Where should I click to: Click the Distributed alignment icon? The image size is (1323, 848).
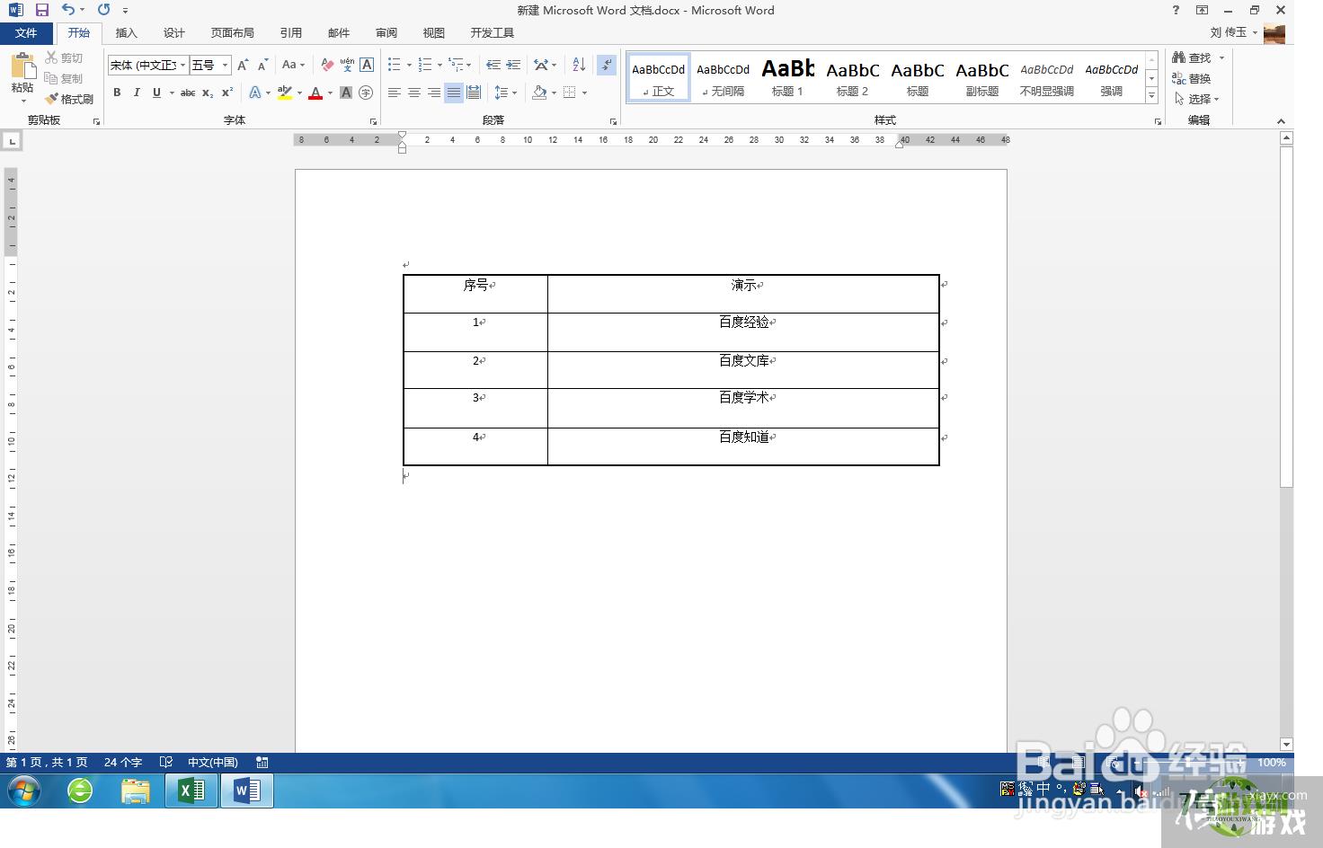click(474, 93)
